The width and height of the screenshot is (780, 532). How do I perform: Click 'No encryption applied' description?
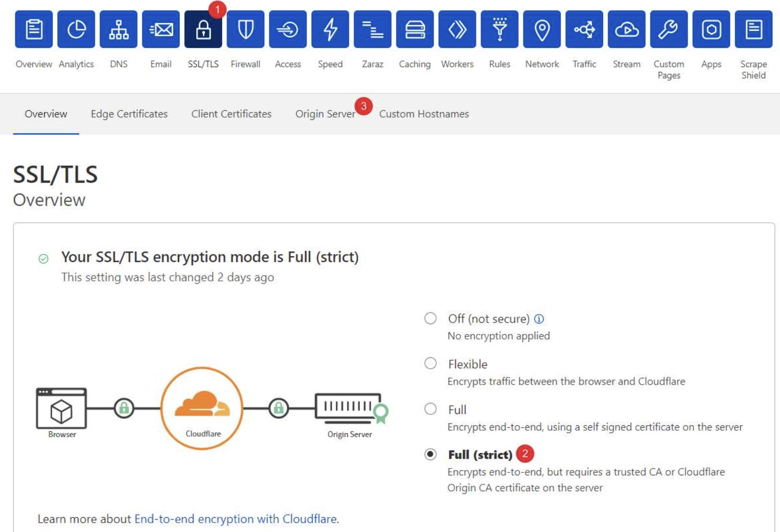point(499,336)
